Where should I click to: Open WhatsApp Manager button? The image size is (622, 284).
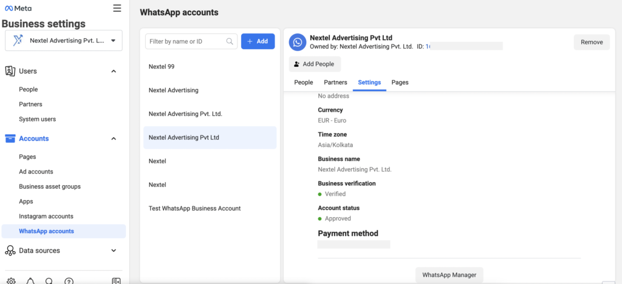pyautogui.click(x=449, y=275)
